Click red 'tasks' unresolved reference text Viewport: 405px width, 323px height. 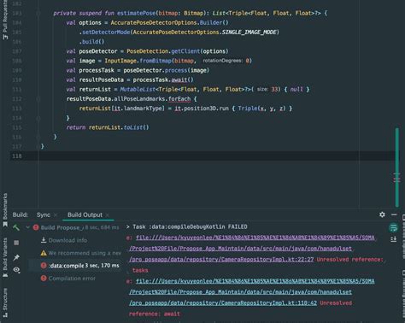pos(140,270)
